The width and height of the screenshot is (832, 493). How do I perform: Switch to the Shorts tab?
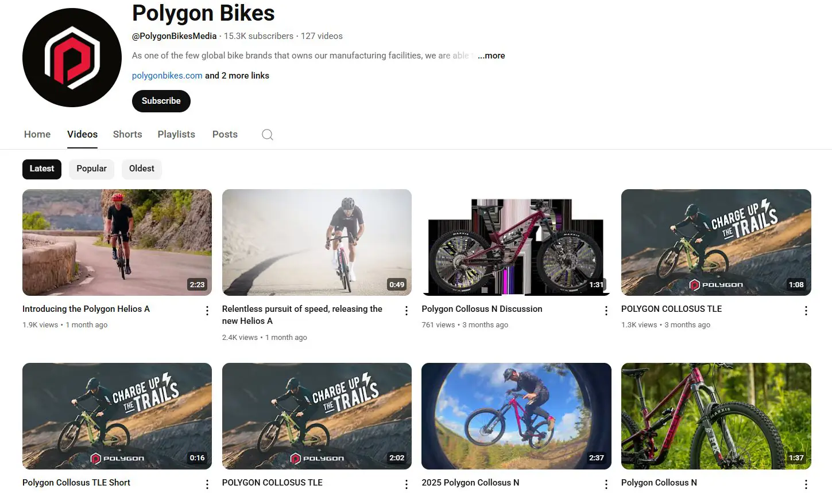127,134
